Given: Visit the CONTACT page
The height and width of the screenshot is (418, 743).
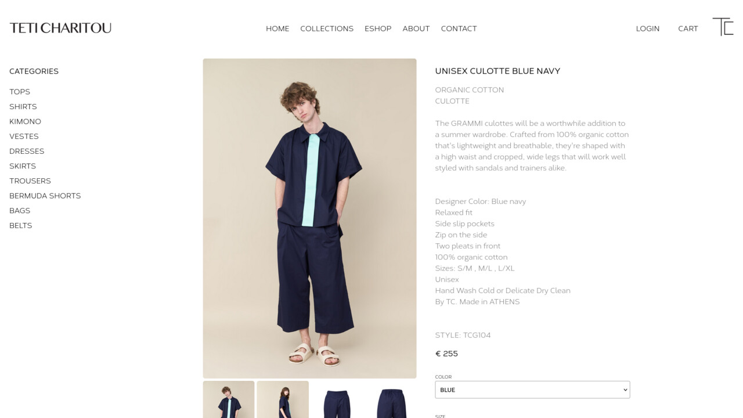Looking at the screenshot, I should 459,28.
